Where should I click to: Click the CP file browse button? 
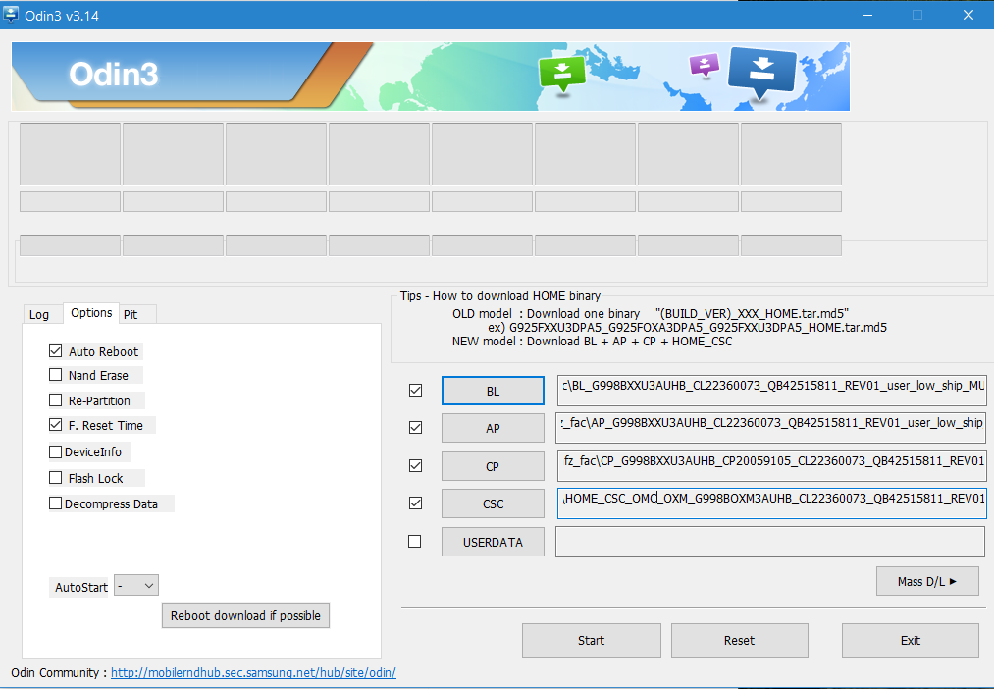click(x=493, y=466)
